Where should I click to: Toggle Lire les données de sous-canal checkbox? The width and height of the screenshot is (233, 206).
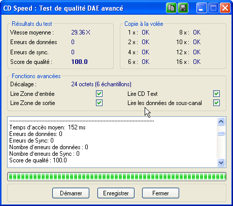click(x=216, y=103)
